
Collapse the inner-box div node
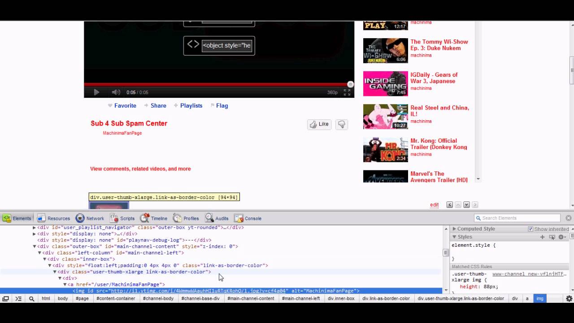[44, 259]
